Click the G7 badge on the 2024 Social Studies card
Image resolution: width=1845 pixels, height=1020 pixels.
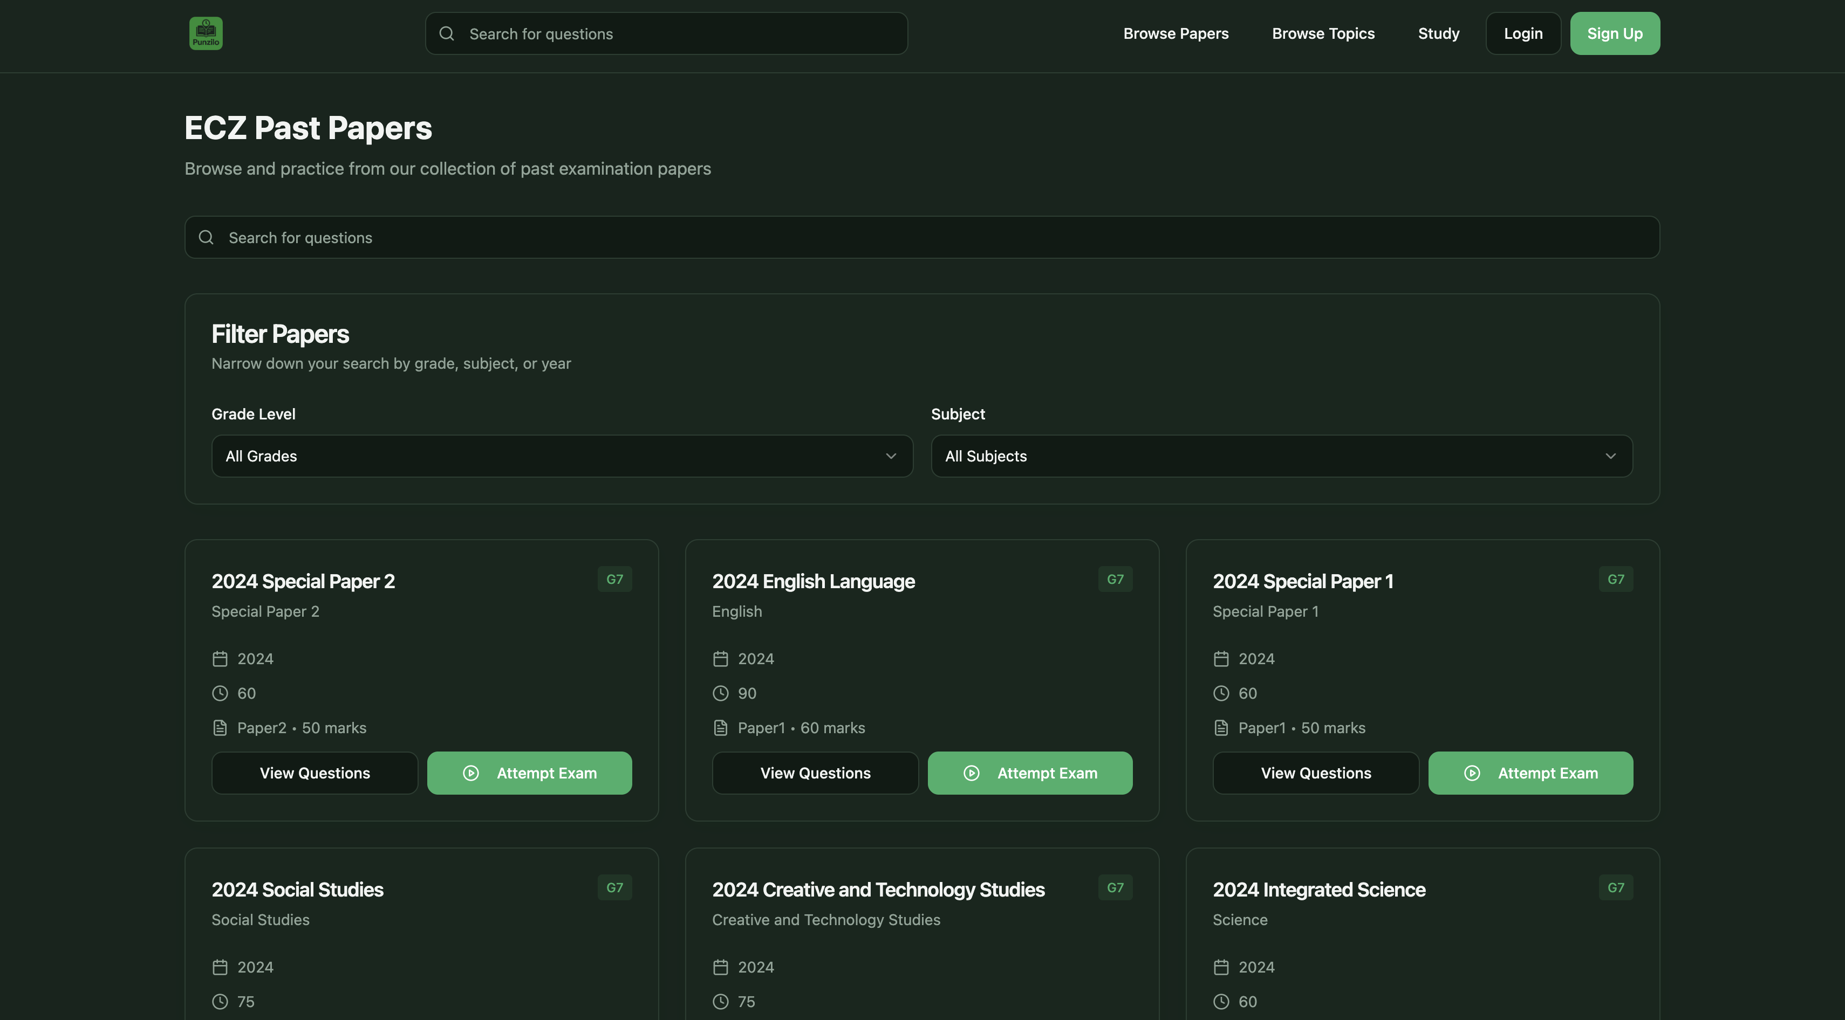pos(614,887)
